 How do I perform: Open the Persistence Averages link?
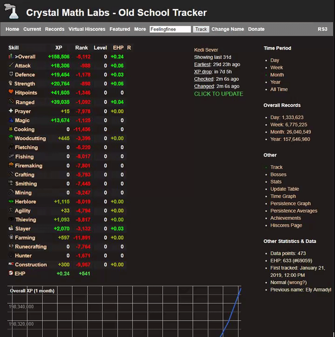(294, 211)
